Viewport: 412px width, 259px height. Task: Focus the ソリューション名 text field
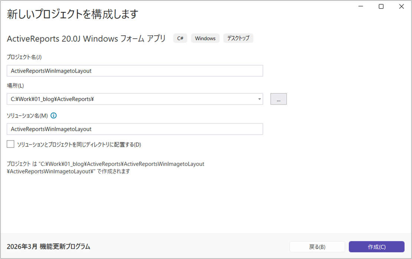click(x=135, y=129)
